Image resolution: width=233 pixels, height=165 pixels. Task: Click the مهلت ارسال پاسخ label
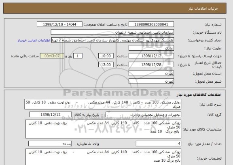(207, 56)
